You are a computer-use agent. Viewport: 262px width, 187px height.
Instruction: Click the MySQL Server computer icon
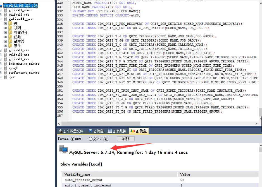tap(63, 149)
